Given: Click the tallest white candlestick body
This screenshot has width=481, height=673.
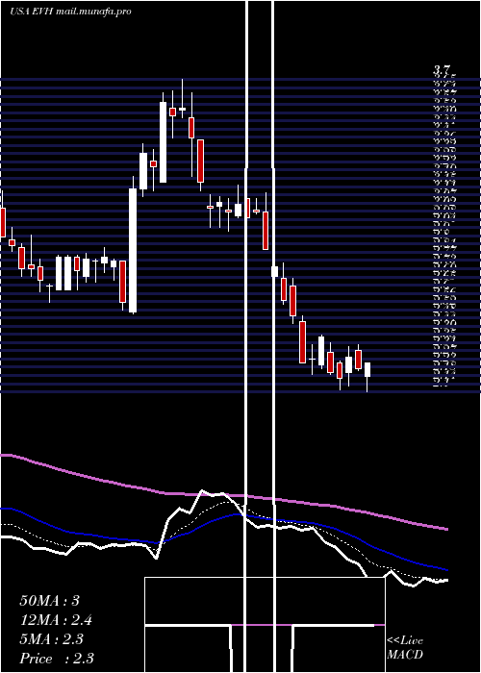Looking at the screenshot, I should coord(133,250).
